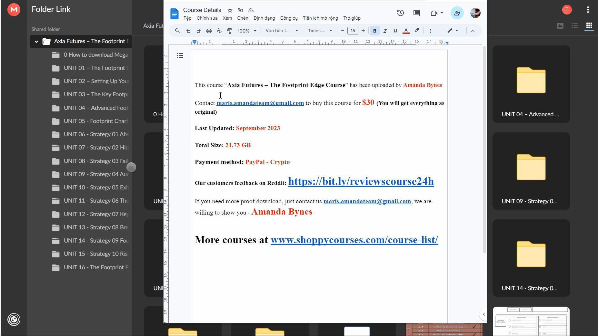Viewport: 598px width, 336px height.
Task: Select the paint format roller icon
Action: click(x=229, y=31)
